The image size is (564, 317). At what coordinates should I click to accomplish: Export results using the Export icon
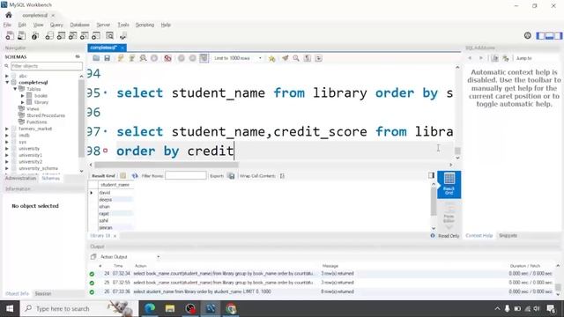tap(231, 176)
